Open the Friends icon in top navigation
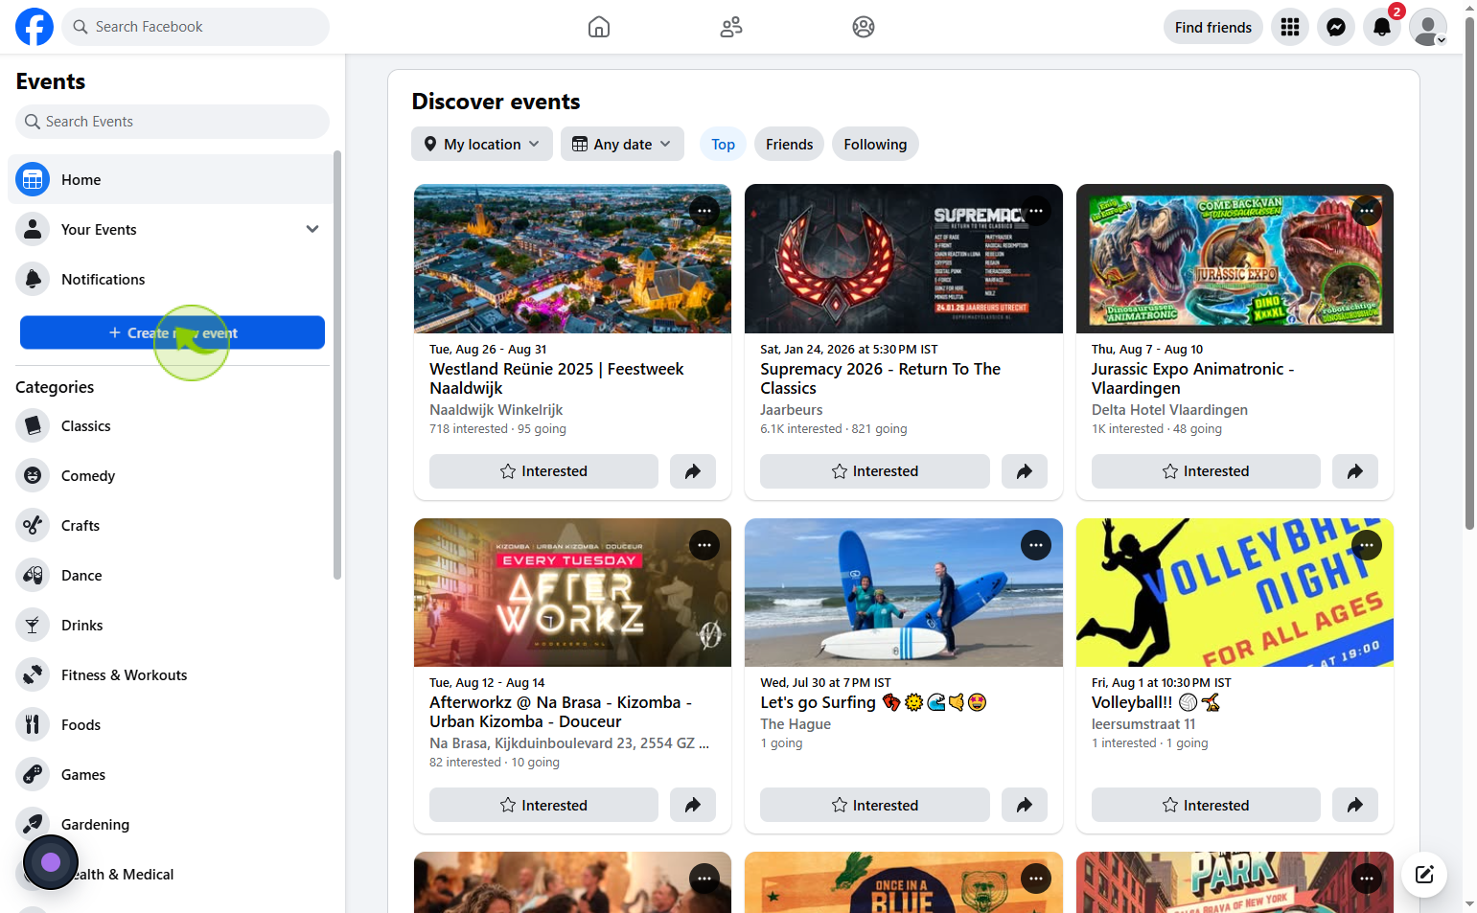Image resolution: width=1477 pixels, height=913 pixels. (731, 27)
